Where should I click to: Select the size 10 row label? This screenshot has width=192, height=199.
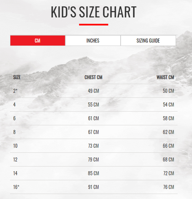pos(15,146)
